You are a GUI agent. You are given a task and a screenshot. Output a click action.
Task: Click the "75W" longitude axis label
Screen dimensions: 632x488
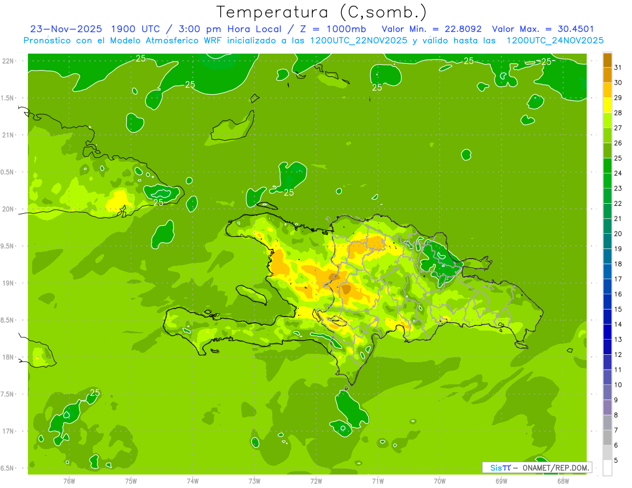[x=131, y=481]
